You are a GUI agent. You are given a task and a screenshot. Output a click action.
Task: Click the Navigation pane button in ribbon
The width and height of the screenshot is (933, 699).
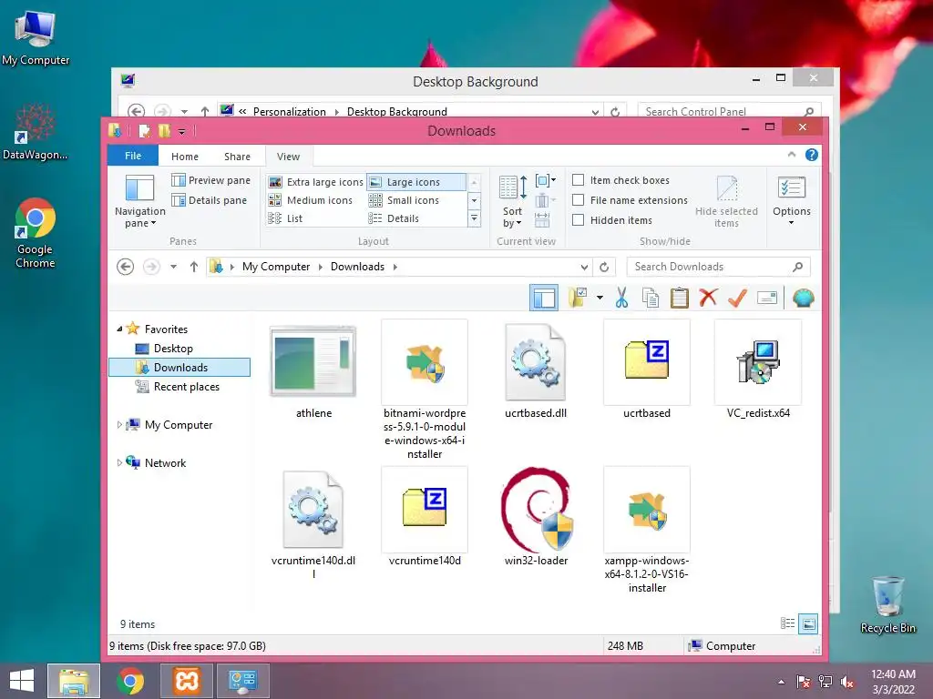click(x=139, y=201)
